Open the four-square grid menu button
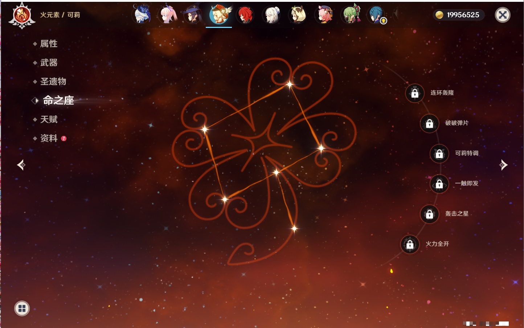524x328 pixels. [x=22, y=308]
